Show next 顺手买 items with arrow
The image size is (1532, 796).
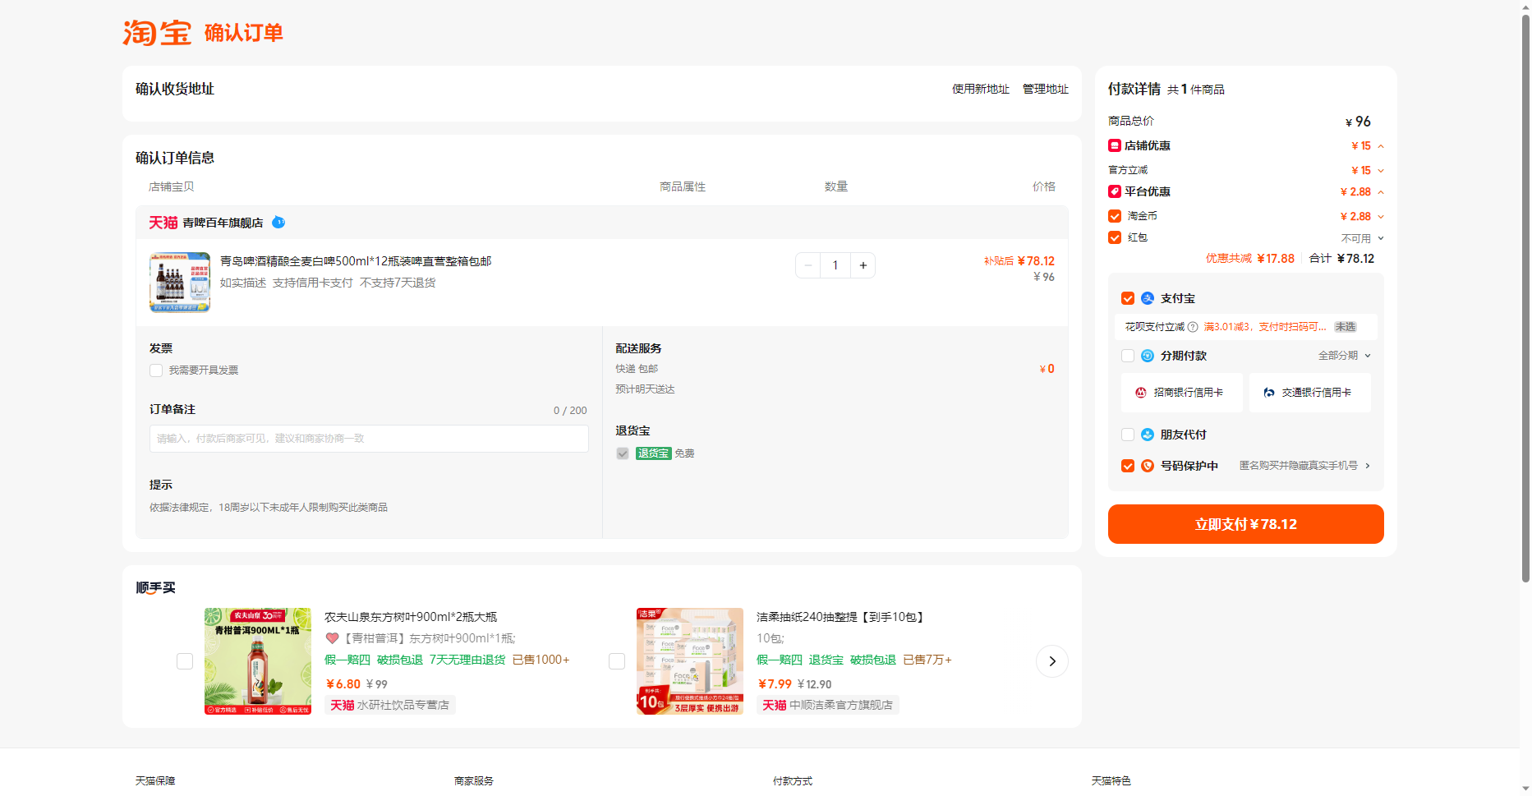1052,661
